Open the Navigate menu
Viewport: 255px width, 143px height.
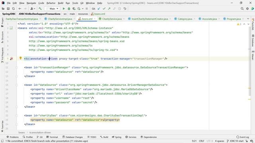coord(31,3)
